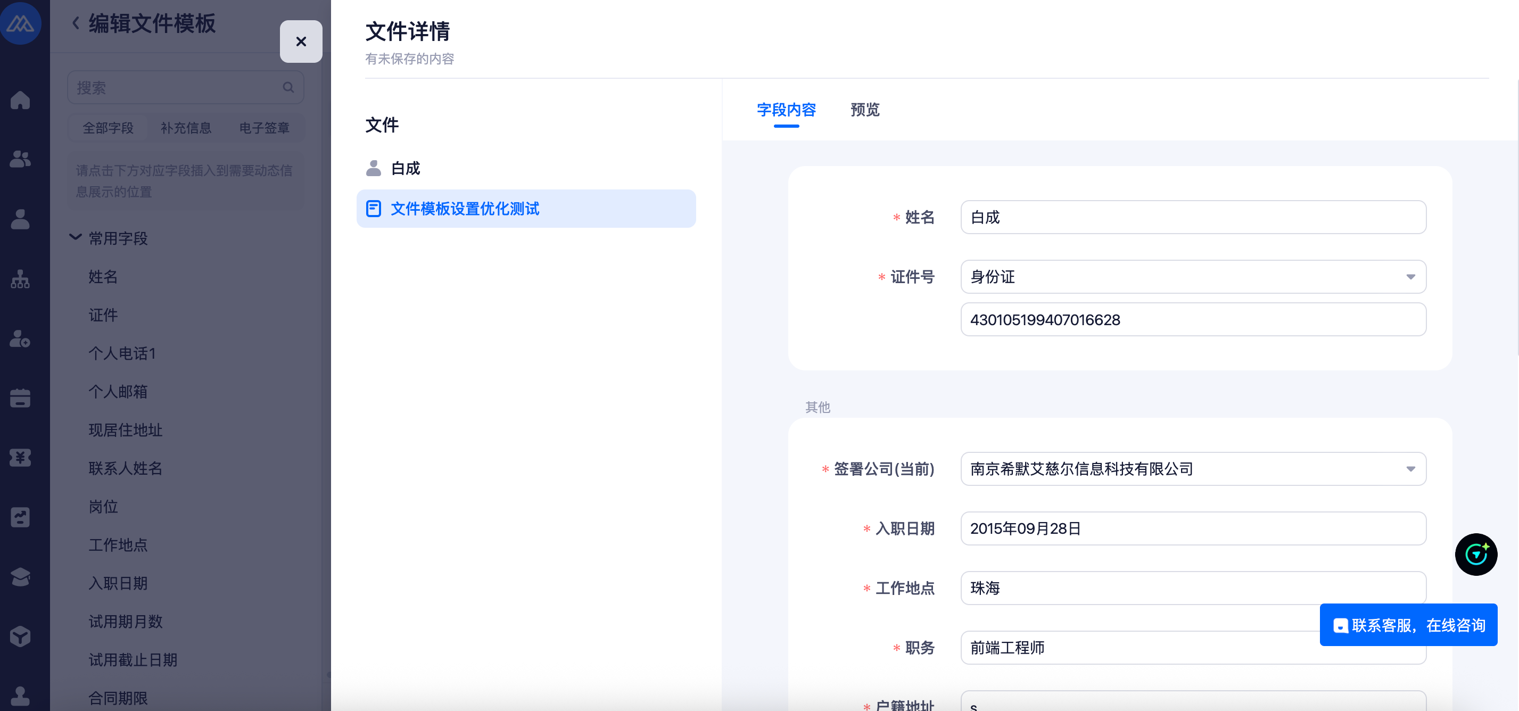The image size is (1519, 711).
Task: Click the person icon next to 白成
Action: (x=373, y=168)
